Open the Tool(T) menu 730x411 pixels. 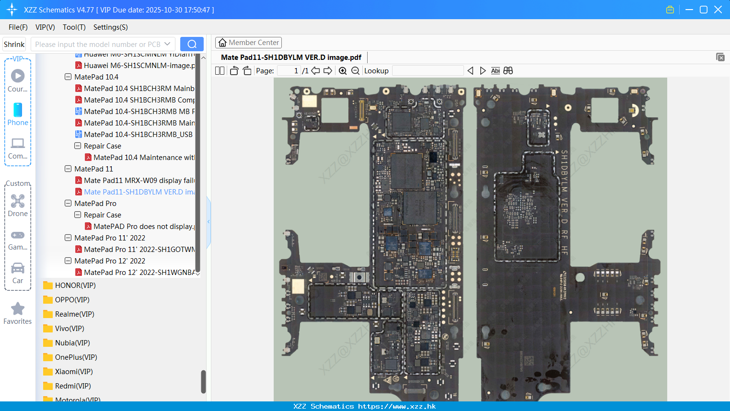(74, 27)
